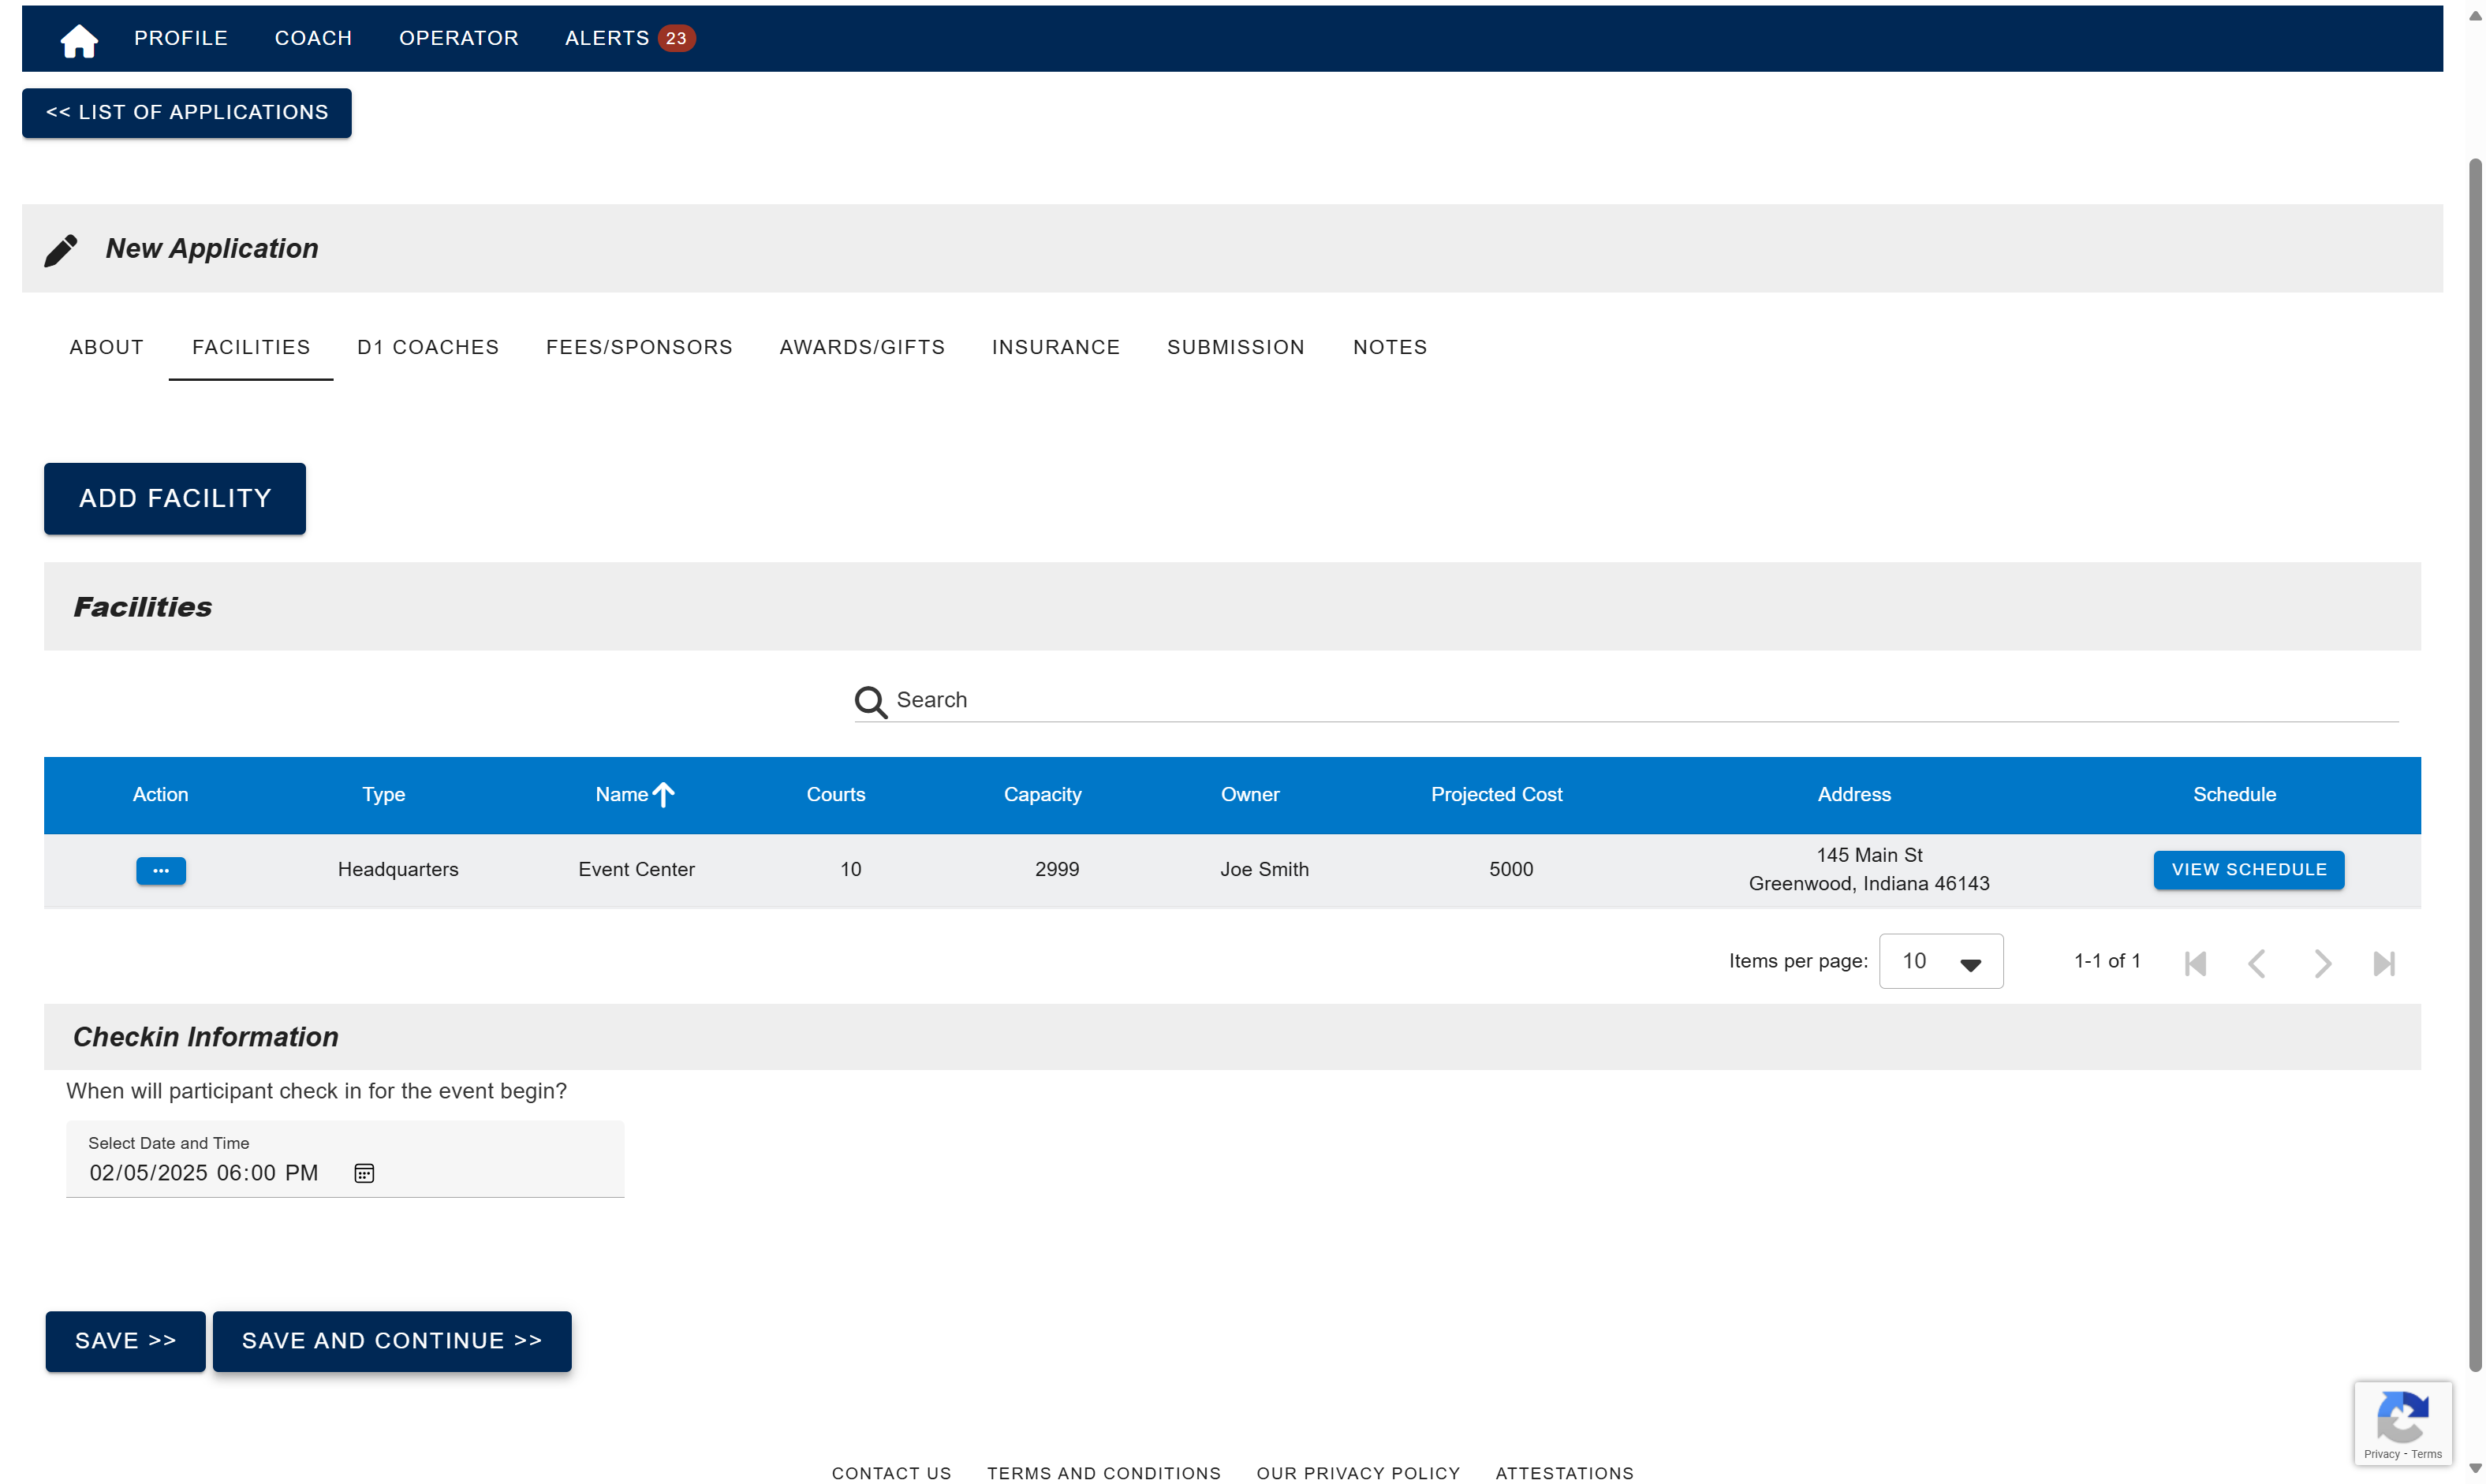This screenshot has height=1484, width=2486.
Task: Switch to the INSURANCE tab
Action: 1056,347
